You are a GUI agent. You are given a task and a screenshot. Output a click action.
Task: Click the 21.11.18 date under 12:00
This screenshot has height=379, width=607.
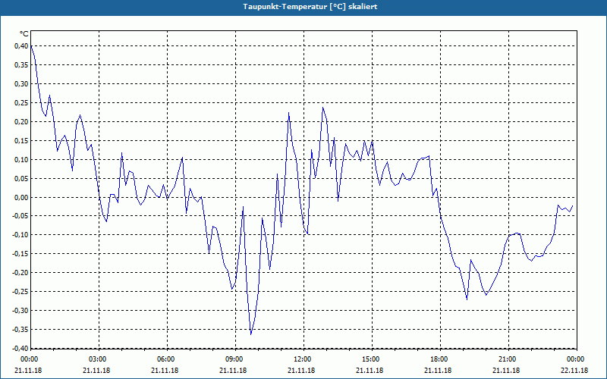[x=301, y=371]
